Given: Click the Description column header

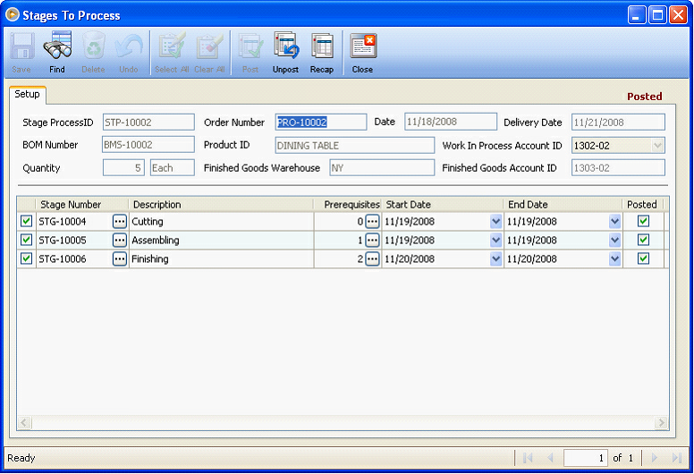Looking at the screenshot, I should 157,205.
